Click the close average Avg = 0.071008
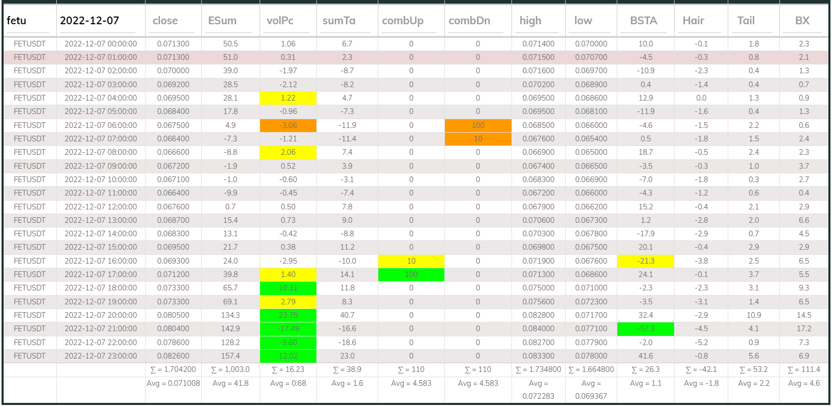 [x=173, y=383]
